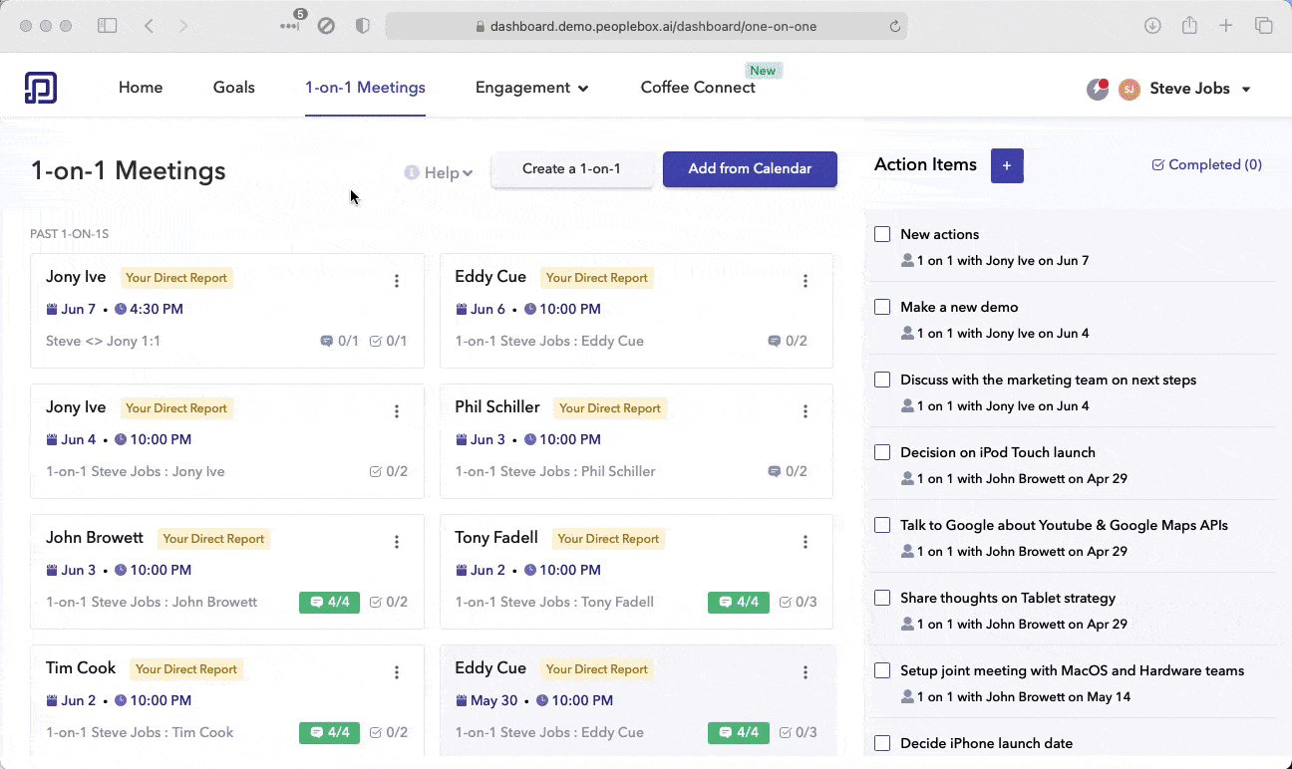Click 'Steve <> Jony 1:1' meeting title
The image size is (1292, 769).
[x=103, y=341]
